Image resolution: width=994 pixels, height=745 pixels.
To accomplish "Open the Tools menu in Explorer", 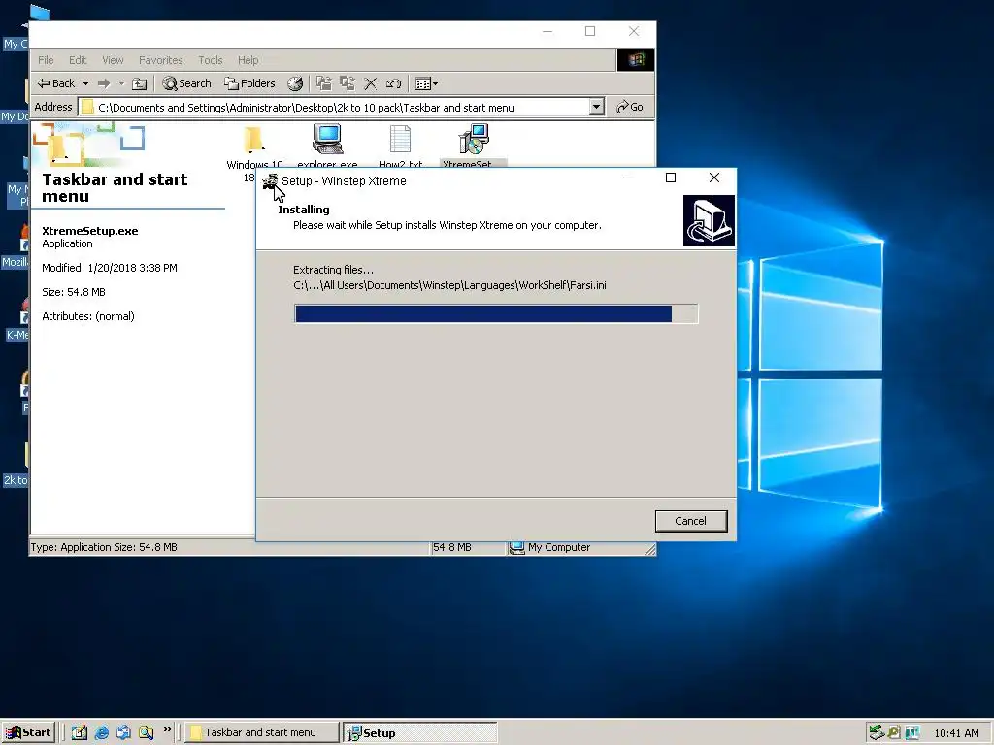I will 210,60.
